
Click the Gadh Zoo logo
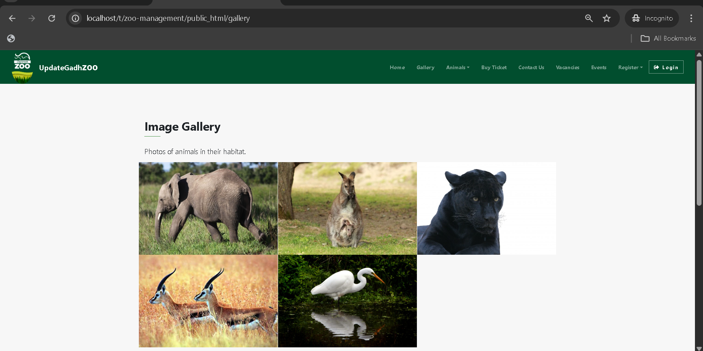[22, 67]
